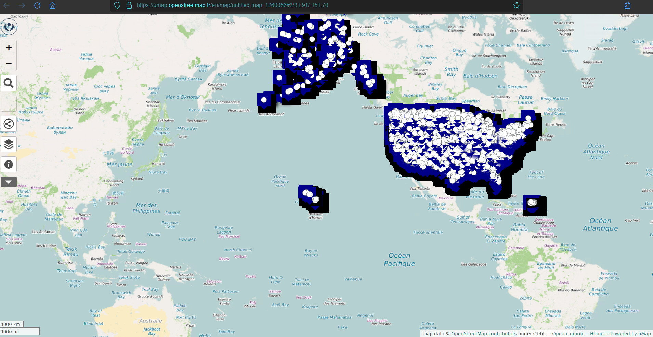The width and height of the screenshot is (653, 337).
Task: Click the Passe Laubat map label
Action: [x=525, y=100]
